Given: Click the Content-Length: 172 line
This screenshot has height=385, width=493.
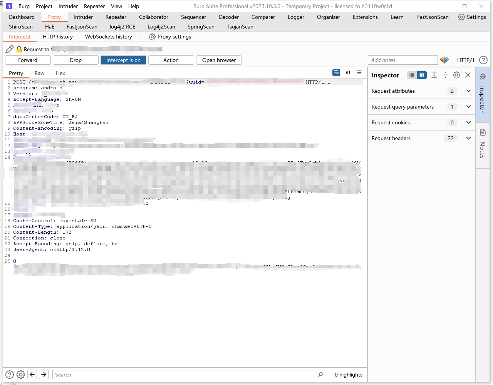Looking at the screenshot, I should tap(42, 232).
